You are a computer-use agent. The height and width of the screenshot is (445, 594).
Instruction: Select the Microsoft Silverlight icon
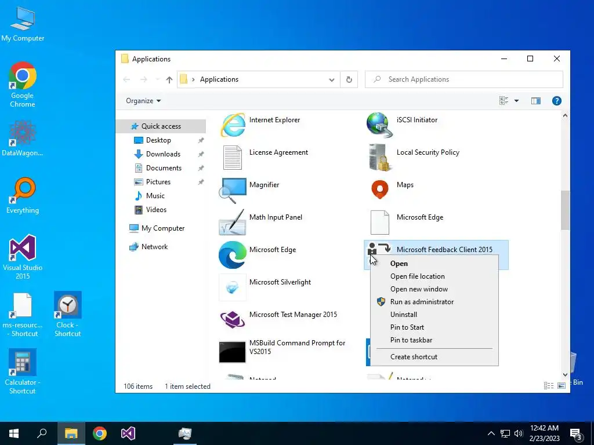[233, 287]
